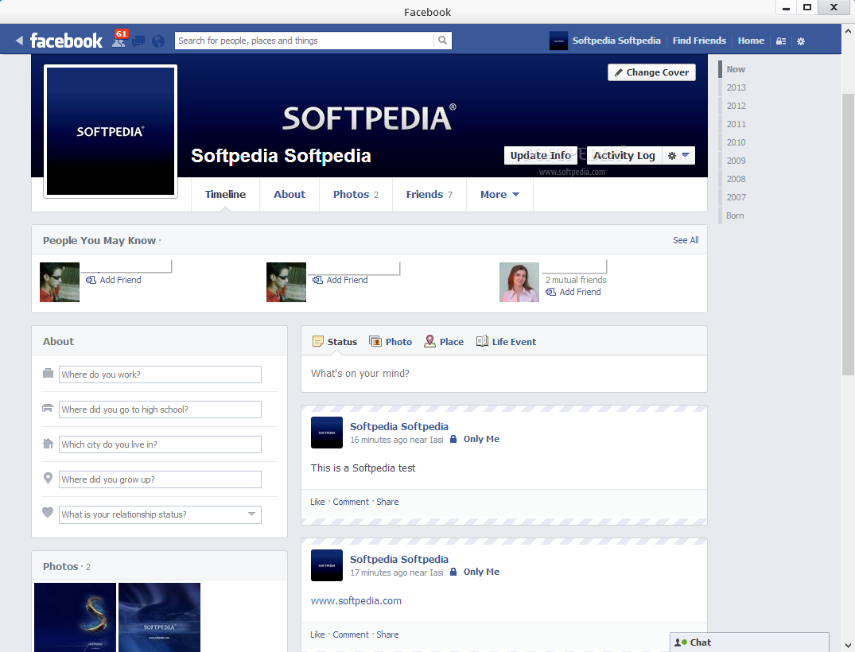
Task: Expand the More dropdown tab
Action: tap(499, 195)
